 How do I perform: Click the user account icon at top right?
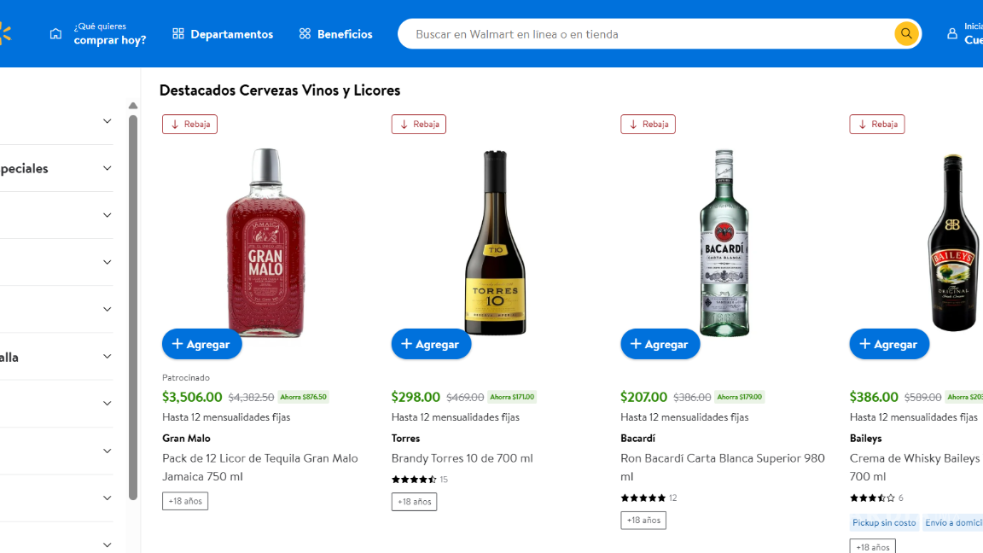951,32
